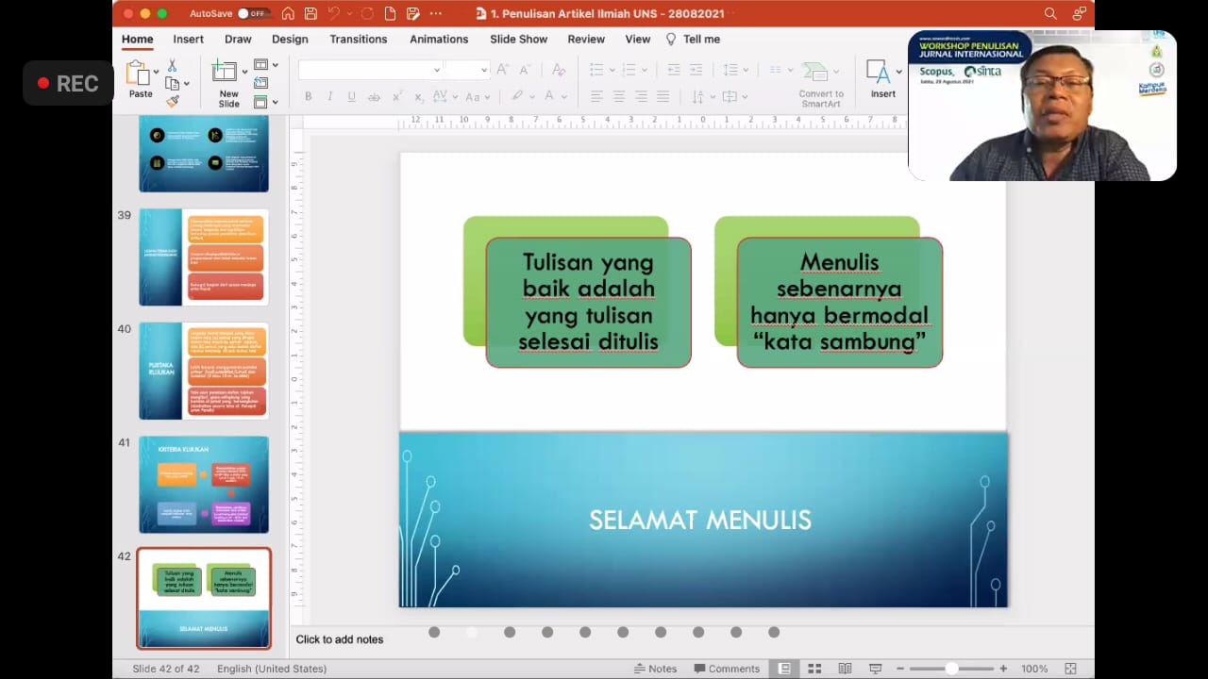Select slide 40 thumbnail

click(204, 371)
